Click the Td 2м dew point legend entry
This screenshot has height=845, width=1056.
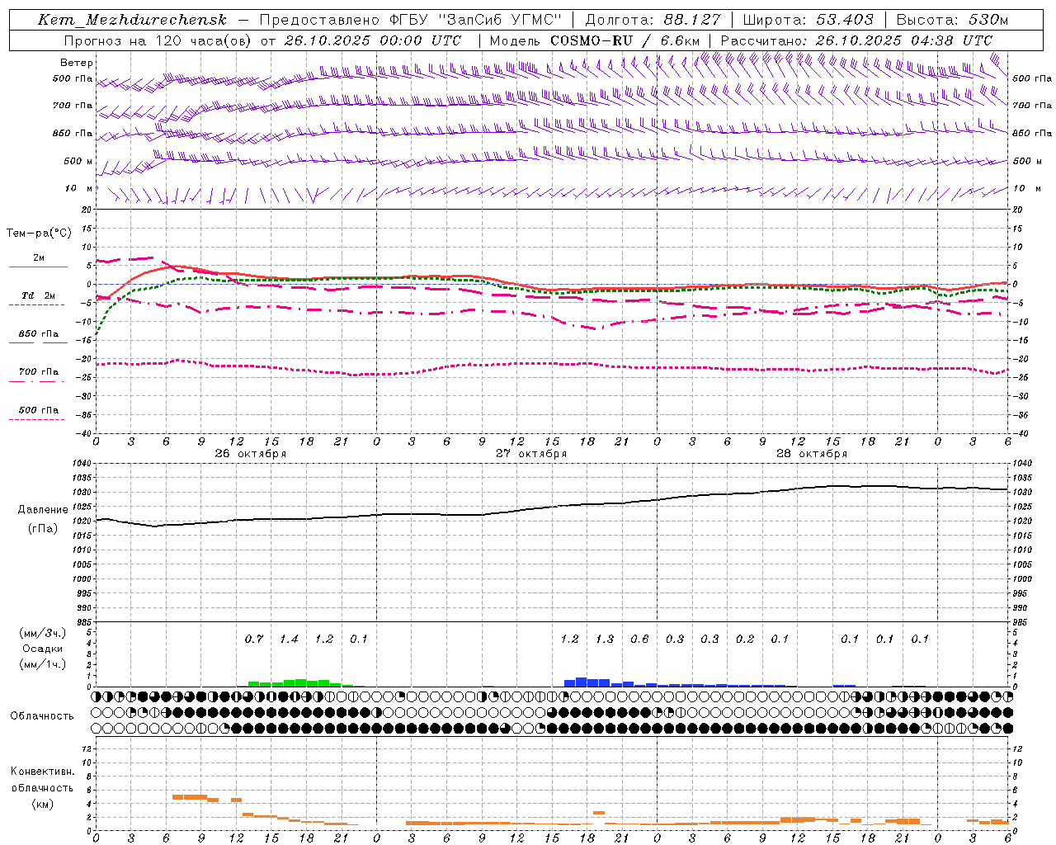(x=38, y=295)
